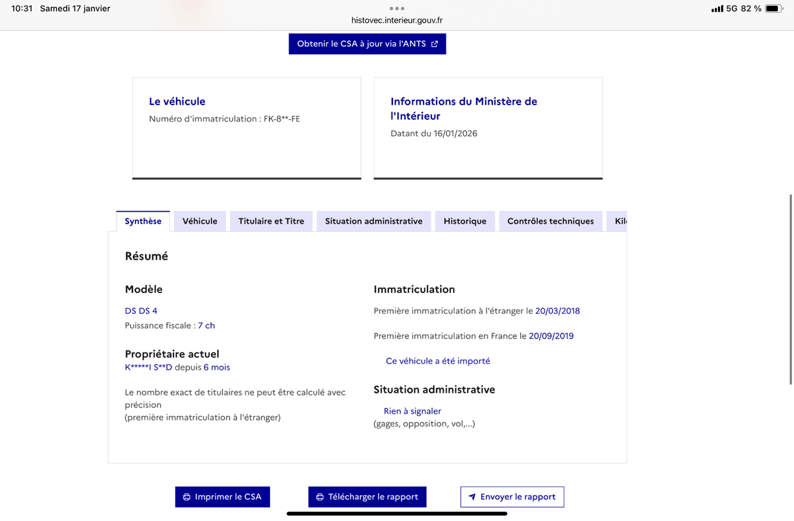Image resolution: width=794 pixels, height=521 pixels.
Task: Click the external link icon on the ANTS button
Action: point(435,44)
